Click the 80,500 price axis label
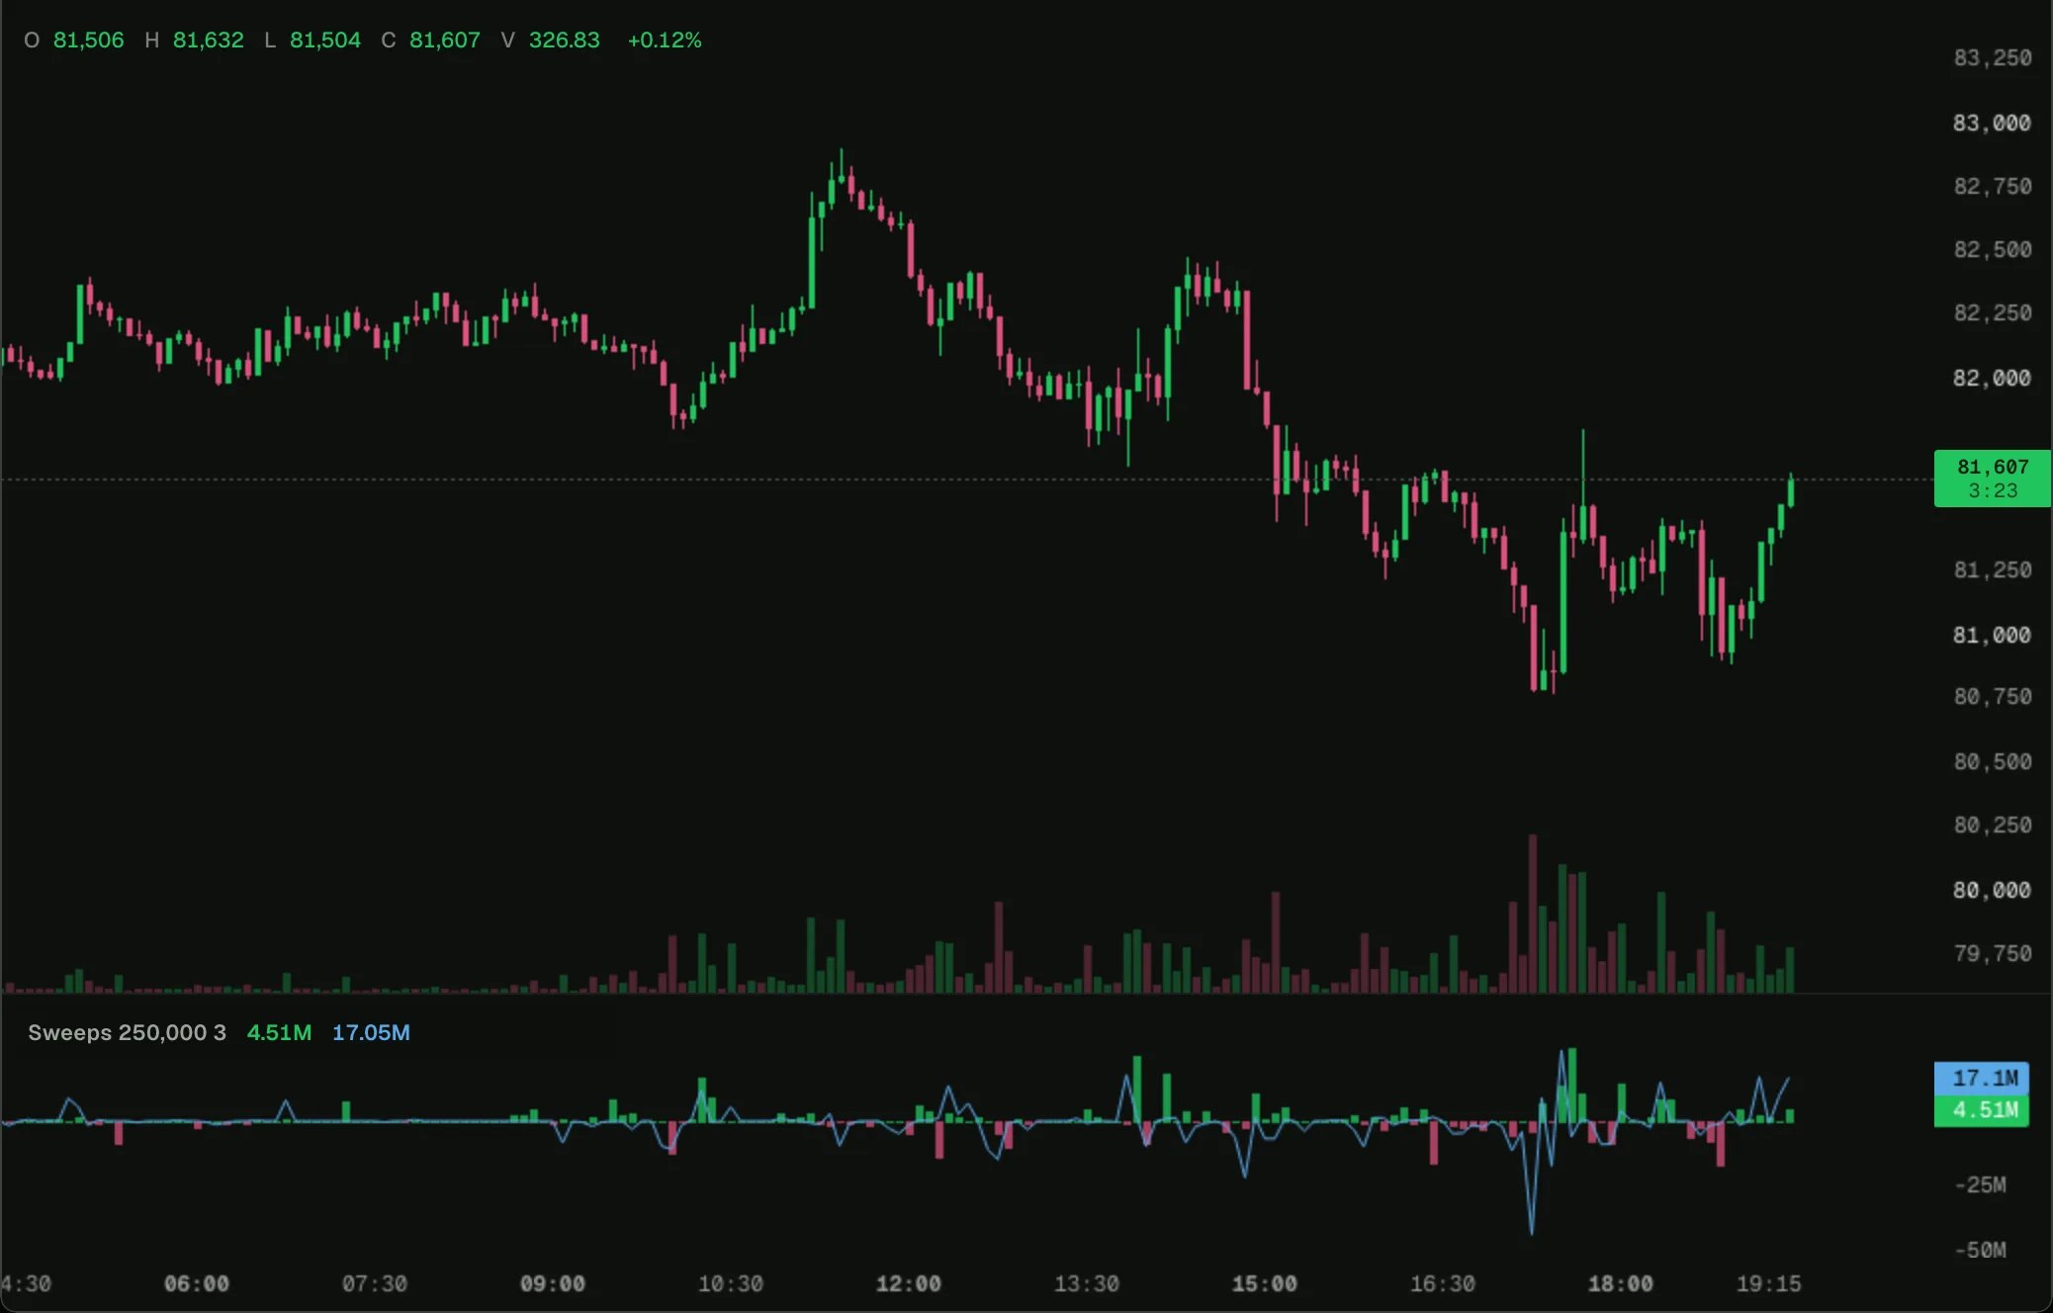This screenshot has width=2053, height=1313. 1992,761
